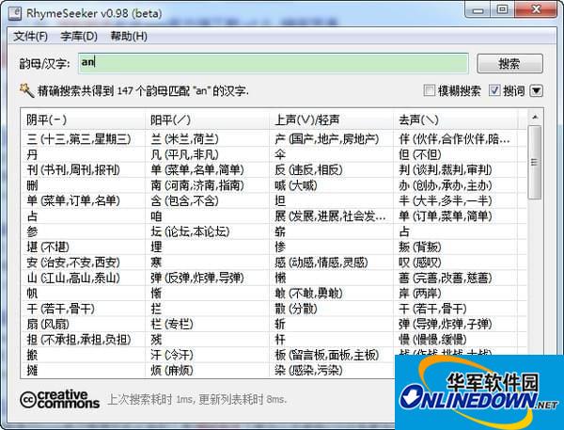Select the entry 感 (动感,情感,灵感)
Viewport: 564px width, 430px height.
(321, 263)
